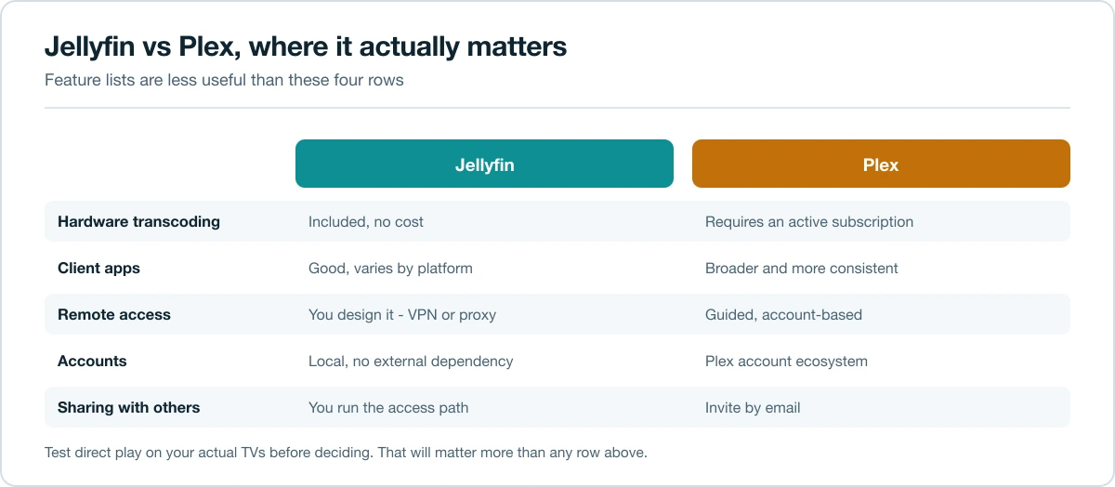The width and height of the screenshot is (1115, 487).
Task: Click the 'Guided, account-based' cell
Action: 783,314
